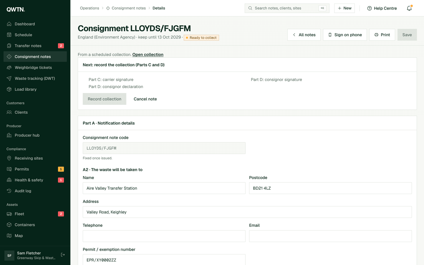Open the Help Centre

click(382, 8)
